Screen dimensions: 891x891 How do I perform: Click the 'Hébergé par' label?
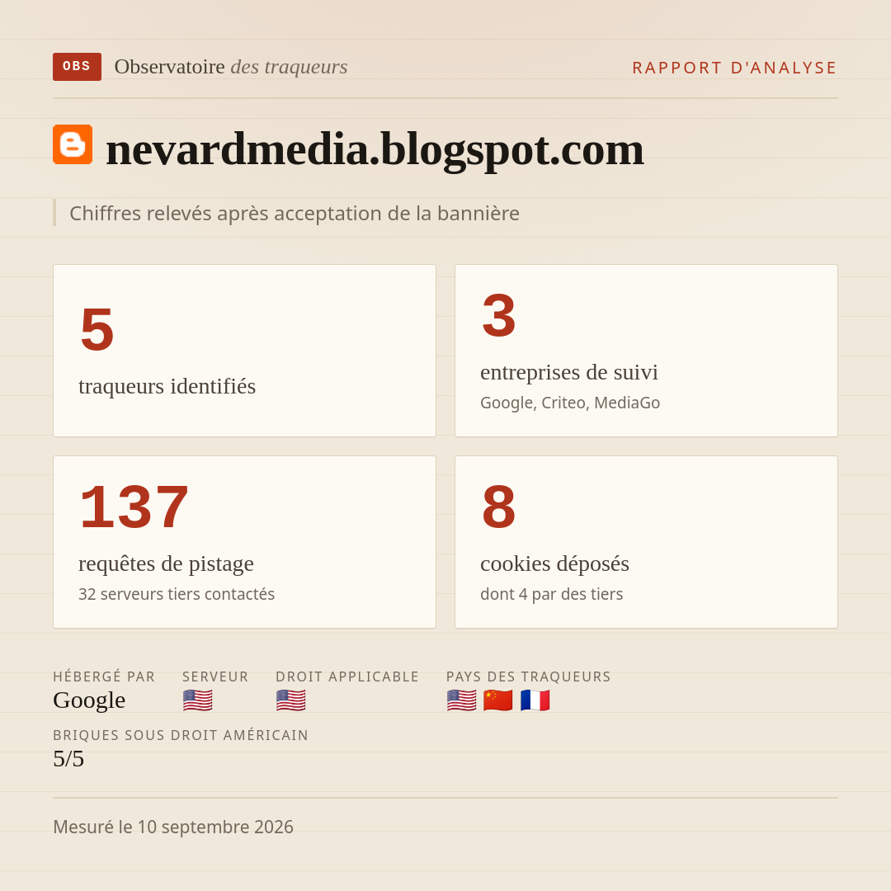(x=104, y=676)
